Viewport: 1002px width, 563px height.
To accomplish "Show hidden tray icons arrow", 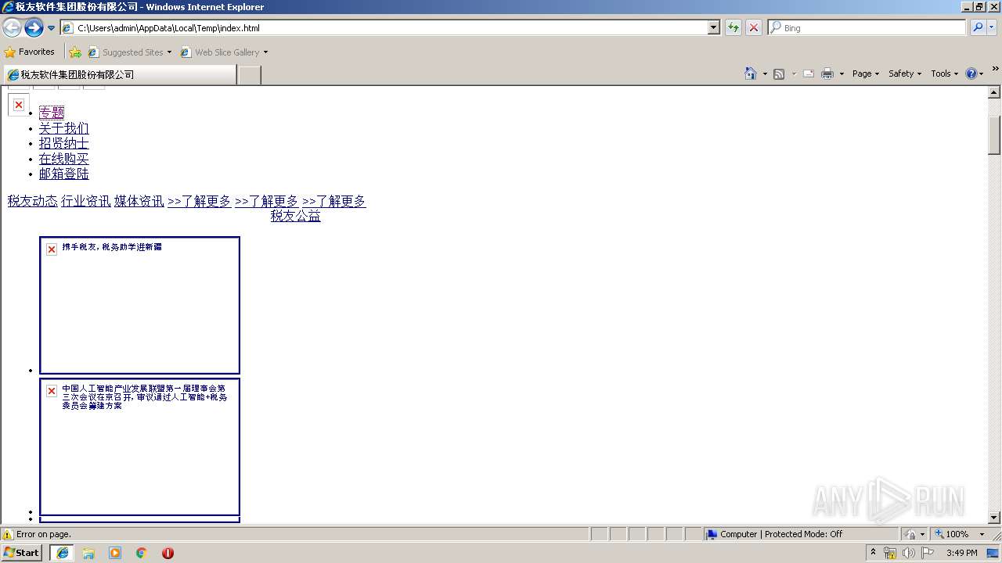I will click(x=874, y=552).
